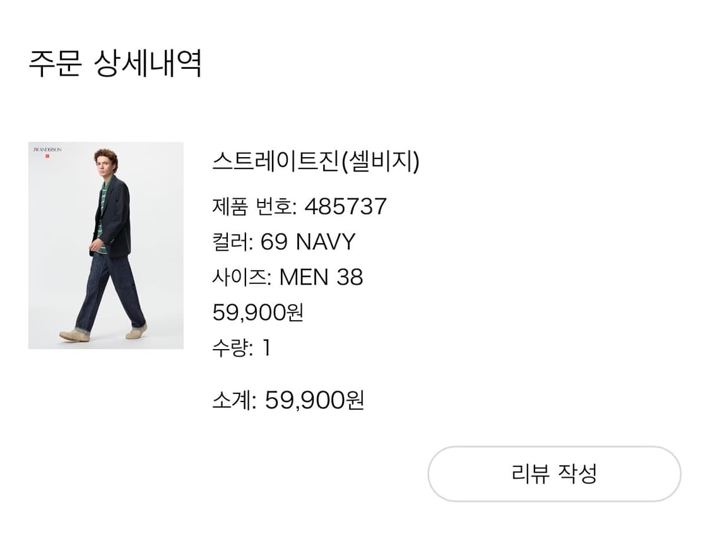
Task: Click the unit price 59,900원
Action: point(257,312)
